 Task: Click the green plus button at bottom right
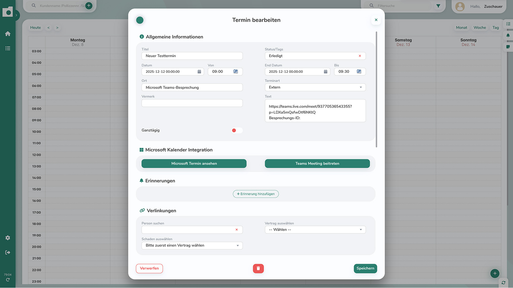tap(495, 273)
